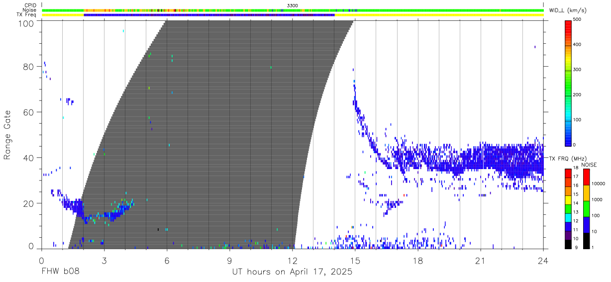Click the 200 tick on width colorbar
Screen dimensions: 611x282
point(578,94)
